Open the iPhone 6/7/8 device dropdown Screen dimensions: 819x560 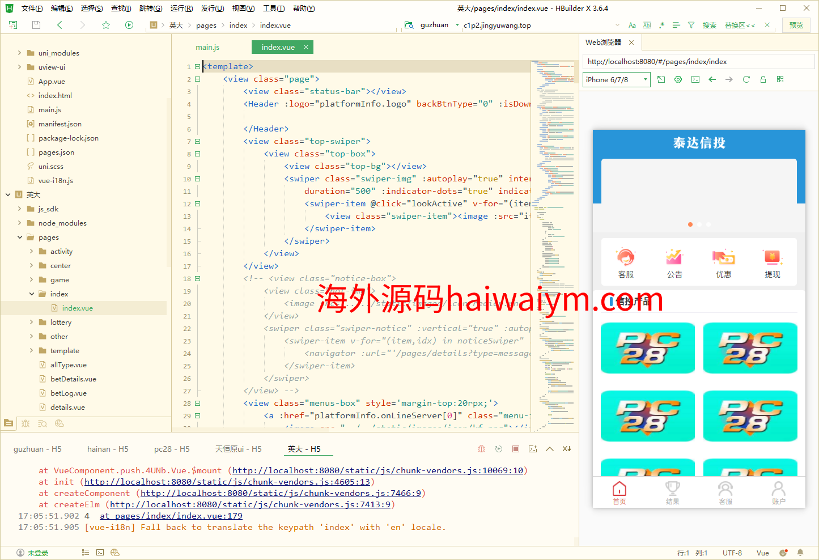[x=616, y=79]
